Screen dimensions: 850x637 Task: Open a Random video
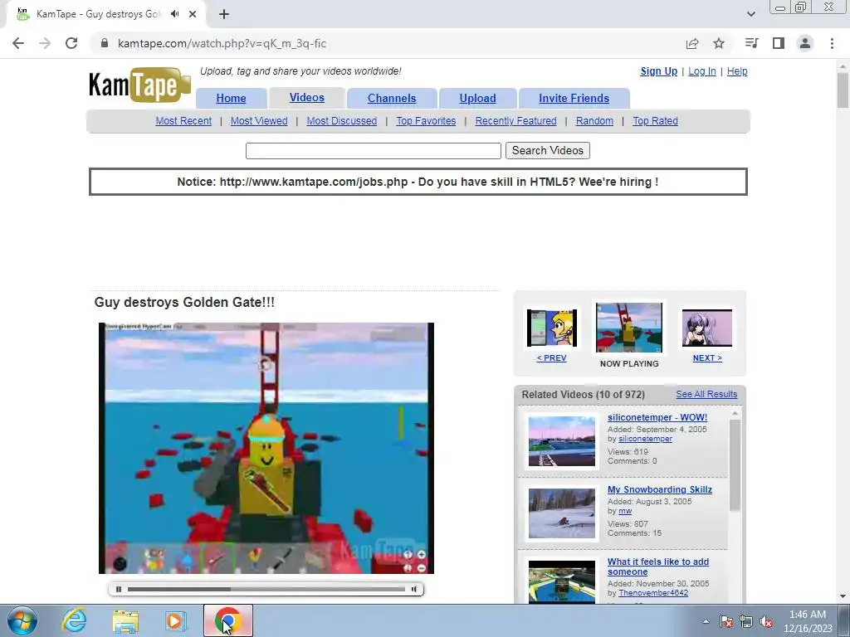coord(594,121)
